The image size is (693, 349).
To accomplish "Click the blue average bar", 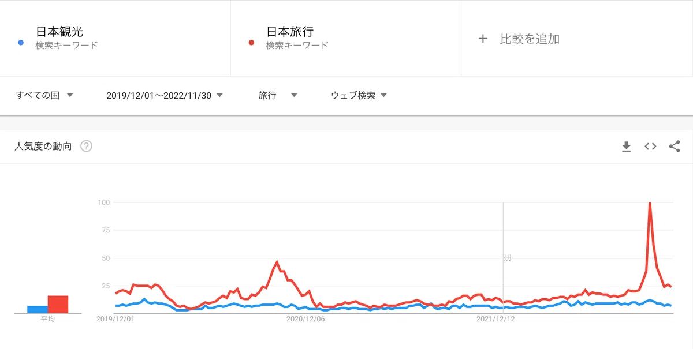I will pyautogui.click(x=38, y=309).
